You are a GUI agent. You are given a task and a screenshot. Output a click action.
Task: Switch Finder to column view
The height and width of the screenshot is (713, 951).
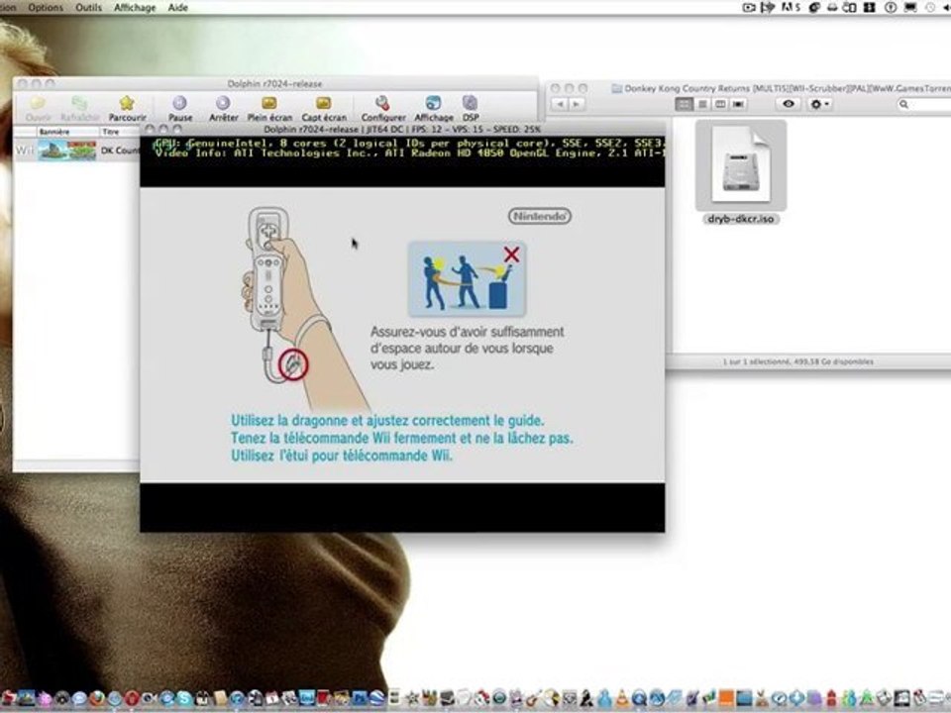click(720, 104)
